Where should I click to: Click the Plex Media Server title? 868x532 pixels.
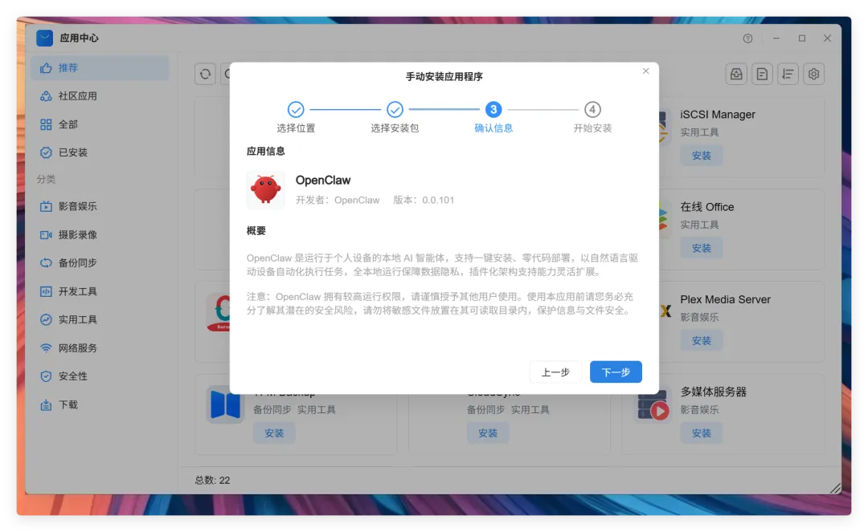(x=725, y=299)
